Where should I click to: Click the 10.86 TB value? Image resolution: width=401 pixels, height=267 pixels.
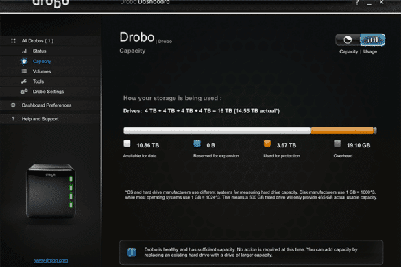(x=148, y=145)
